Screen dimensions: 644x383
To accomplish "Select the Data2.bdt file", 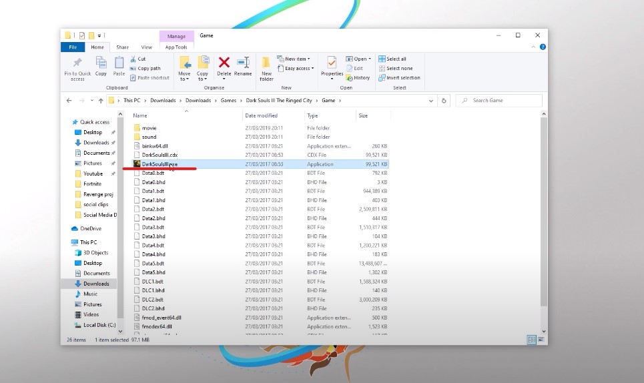I will point(153,210).
